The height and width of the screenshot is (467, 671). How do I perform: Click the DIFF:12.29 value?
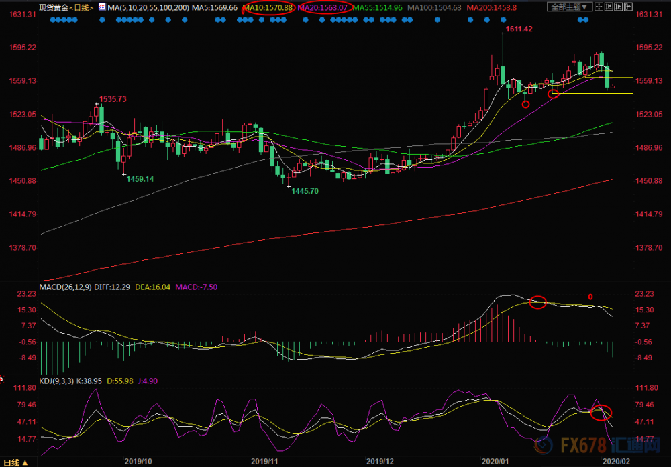[x=112, y=287]
